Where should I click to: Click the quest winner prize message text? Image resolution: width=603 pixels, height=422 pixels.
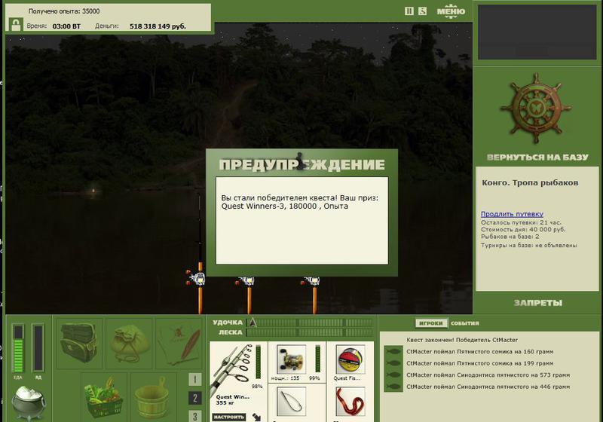pos(300,202)
